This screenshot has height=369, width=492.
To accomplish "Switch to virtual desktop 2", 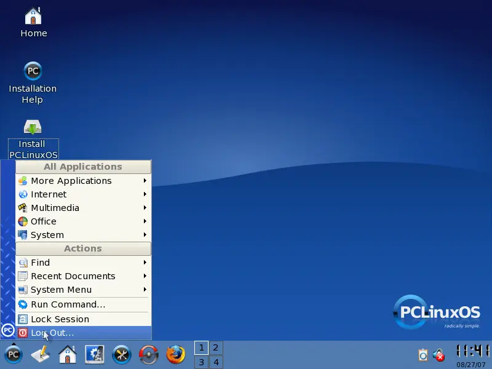I will coord(216,347).
